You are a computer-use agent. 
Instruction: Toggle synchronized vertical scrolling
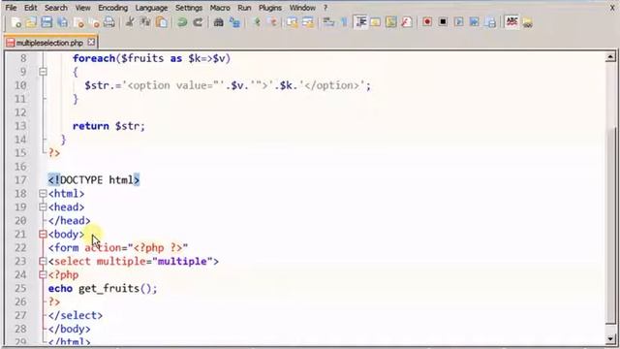(292, 22)
